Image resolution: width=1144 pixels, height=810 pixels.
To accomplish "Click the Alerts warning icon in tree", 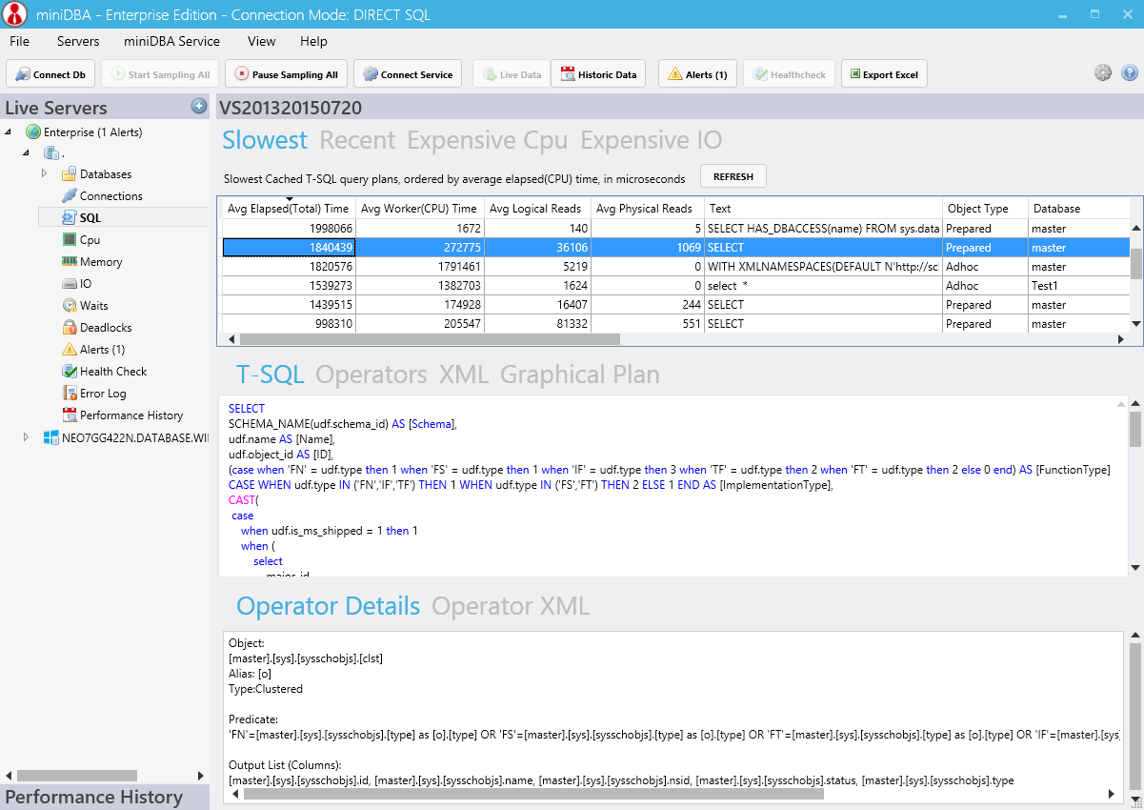I will pyautogui.click(x=70, y=350).
